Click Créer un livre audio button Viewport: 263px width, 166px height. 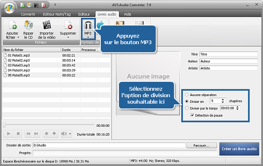click(240, 149)
